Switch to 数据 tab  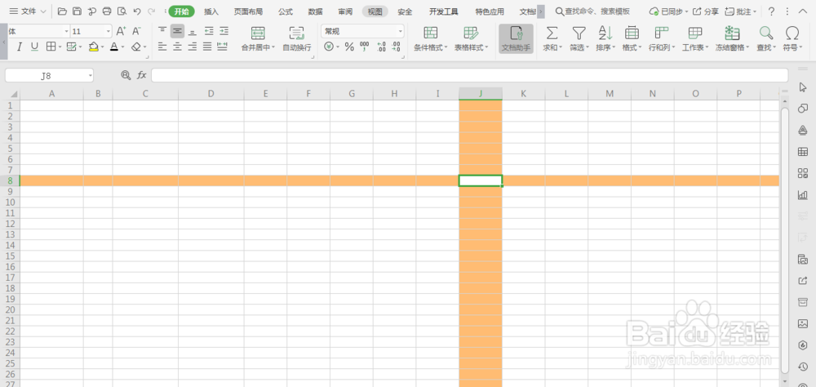pyautogui.click(x=315, y=11)
